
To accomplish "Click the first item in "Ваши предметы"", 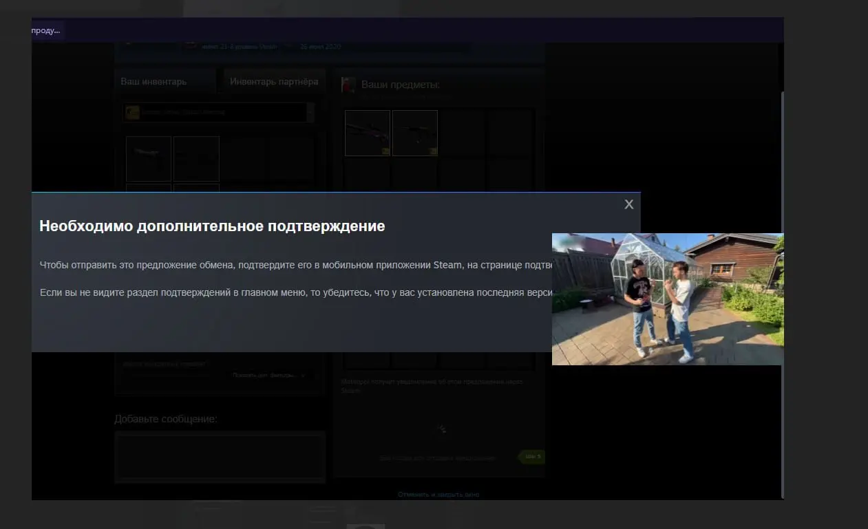I will (x=368, y=133).
